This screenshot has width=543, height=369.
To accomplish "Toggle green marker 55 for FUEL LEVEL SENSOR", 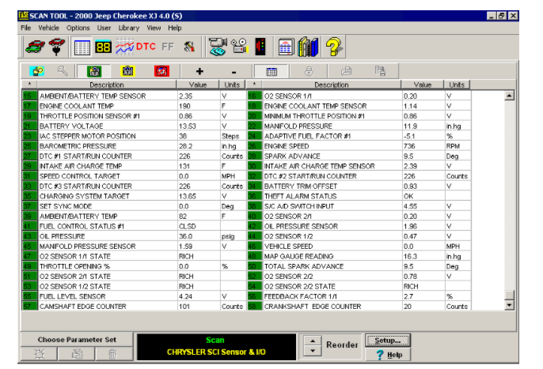I will coord(29,296).
